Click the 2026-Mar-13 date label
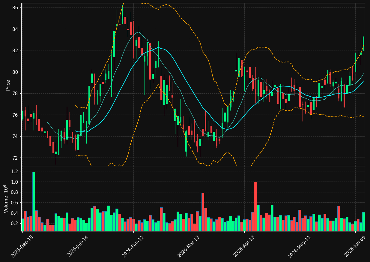 (188, 246)
